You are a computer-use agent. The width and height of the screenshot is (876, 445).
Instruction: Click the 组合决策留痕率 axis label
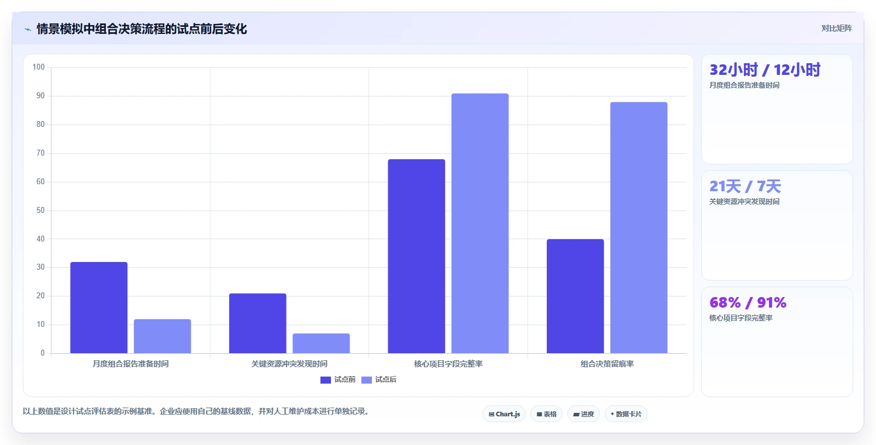(607, 364)
